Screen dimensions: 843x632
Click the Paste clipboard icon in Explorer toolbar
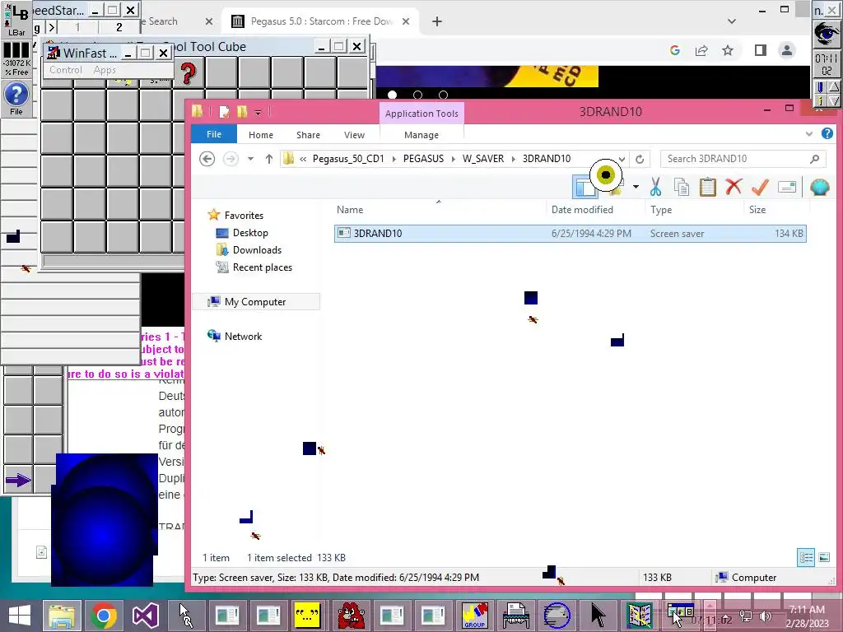707,187
